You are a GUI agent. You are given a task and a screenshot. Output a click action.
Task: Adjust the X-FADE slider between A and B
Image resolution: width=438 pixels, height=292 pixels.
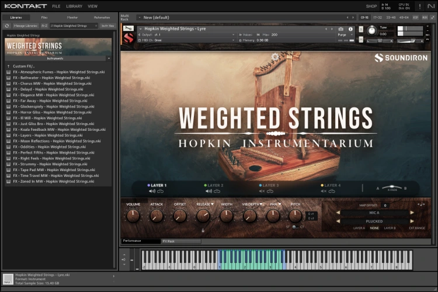pyautogui.click(x=392, y=188)
